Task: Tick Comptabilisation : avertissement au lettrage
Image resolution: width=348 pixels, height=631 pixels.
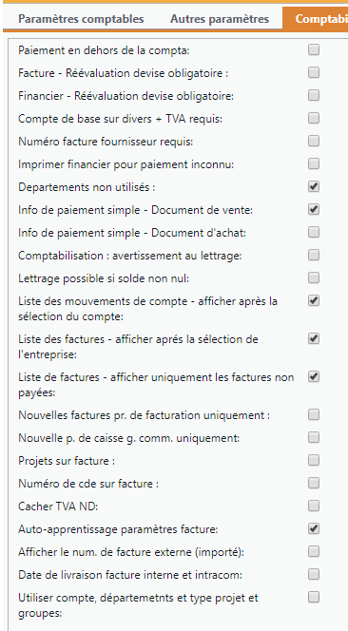Action: click(314, 255)
